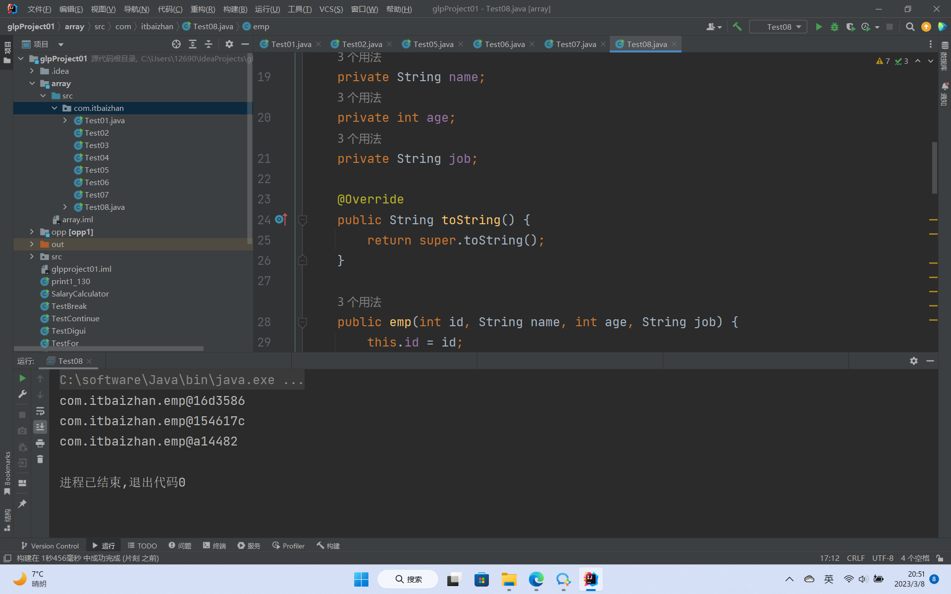
Task: Open the TODO tool window
Action: (142, 545)
